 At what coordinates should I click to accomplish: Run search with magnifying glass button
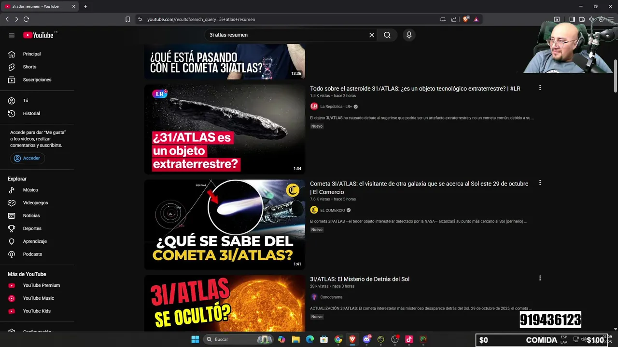387,35
